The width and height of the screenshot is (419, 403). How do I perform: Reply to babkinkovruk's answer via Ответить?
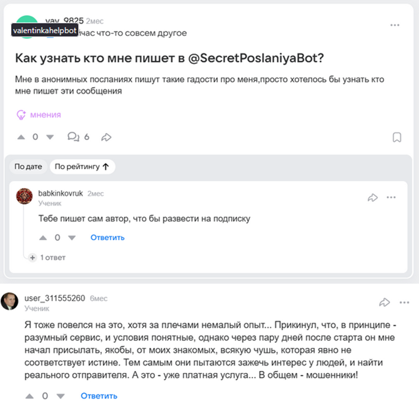coord(108,238)
